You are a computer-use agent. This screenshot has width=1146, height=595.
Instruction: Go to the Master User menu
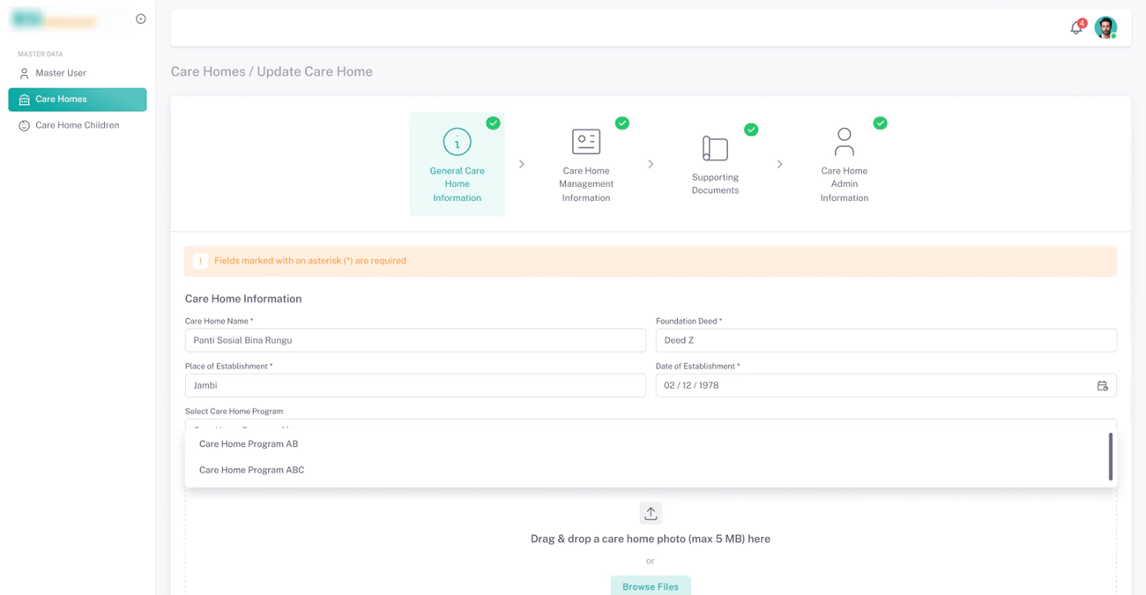pyautogui.click(x=78, y=73)
